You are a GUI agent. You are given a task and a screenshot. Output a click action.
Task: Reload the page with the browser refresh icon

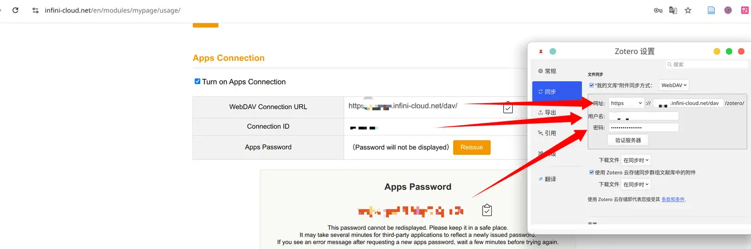pyautogui.click(x=15, y=10)
